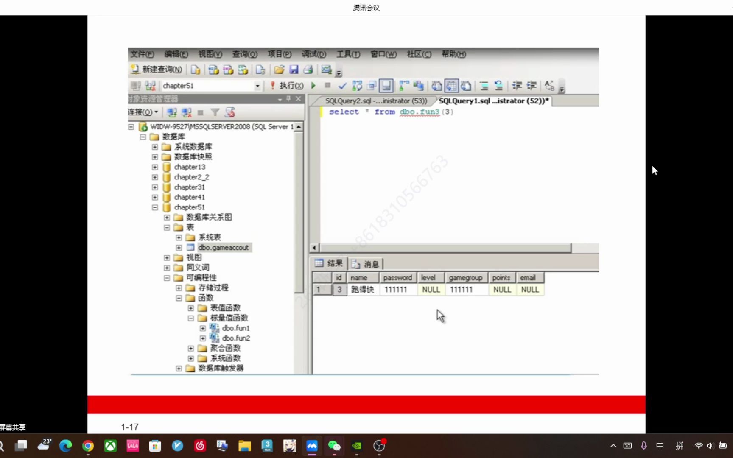
Task: Click the 新建查询 (New Query) toolbar button
Action: click(x=157, y=70)
